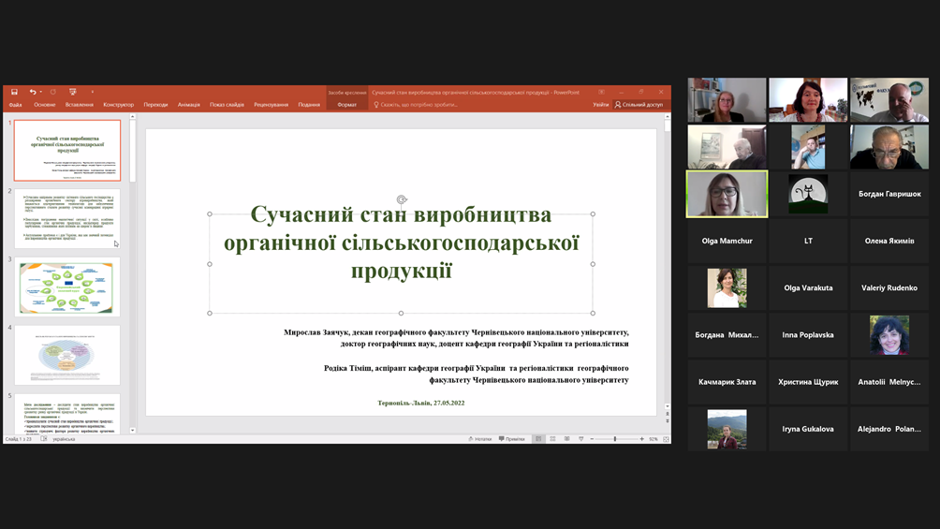Image resolution: width=940 pixels, height=529 pixels.
Task: Click the Undo arrow icon
Action: click(x=33, y=92)
